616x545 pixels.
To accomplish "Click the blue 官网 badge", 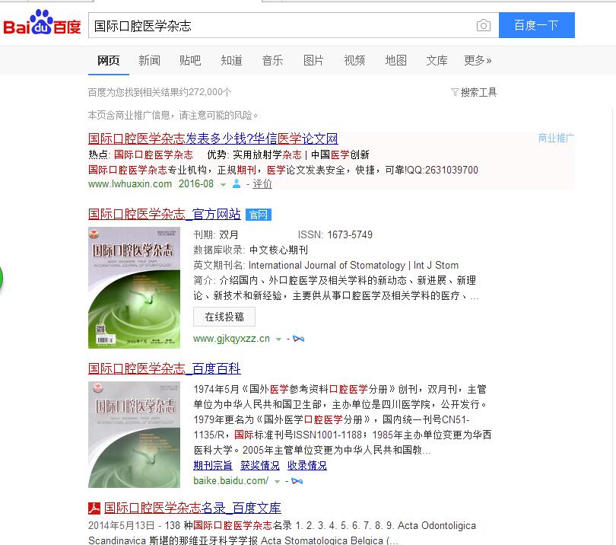I will 258,215.
